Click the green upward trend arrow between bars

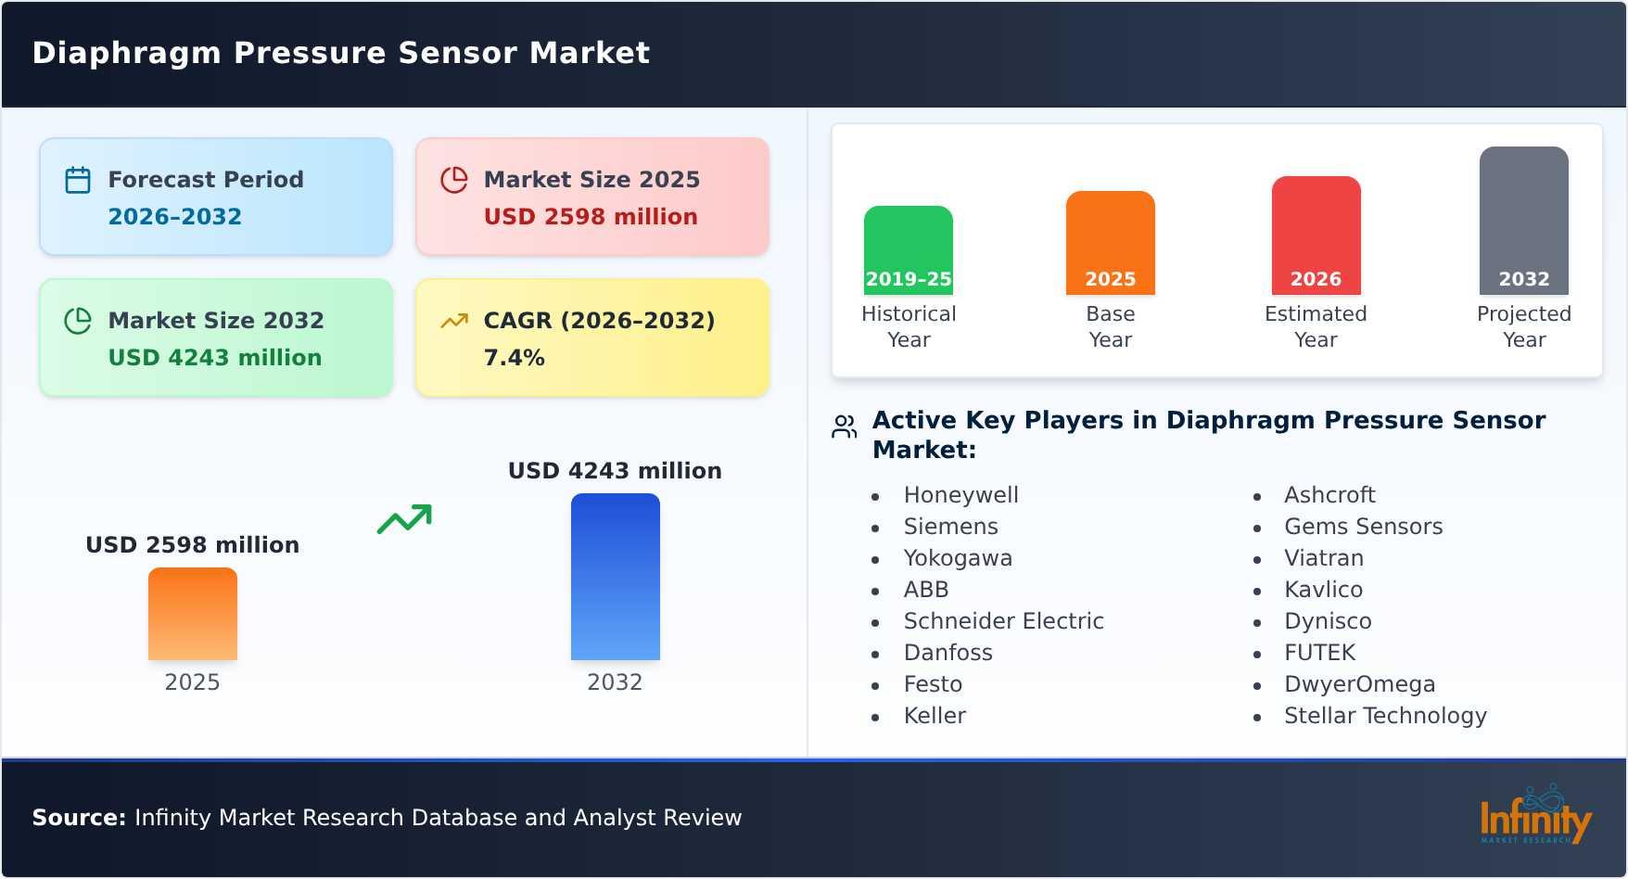point(404,519)
